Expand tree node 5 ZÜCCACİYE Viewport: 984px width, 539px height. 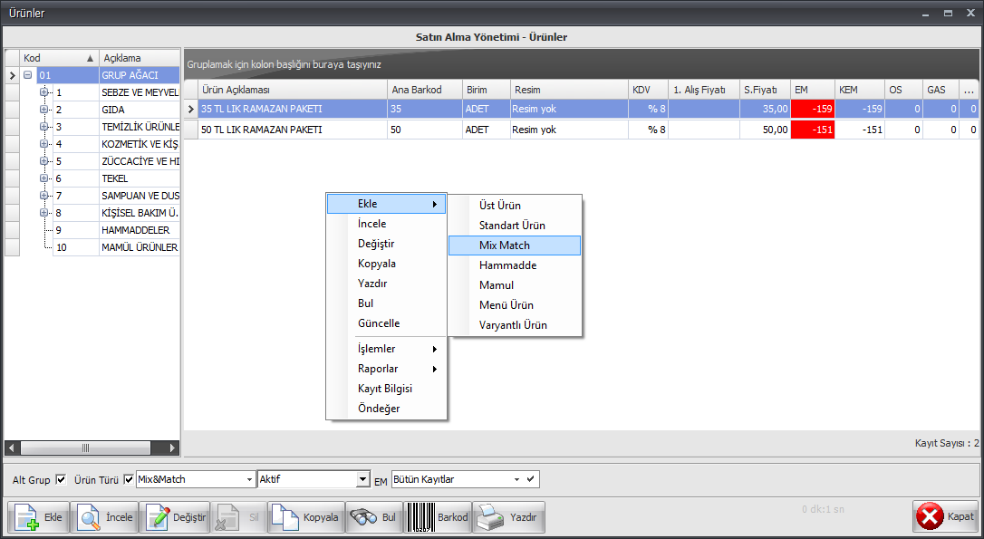click(43, 161)
